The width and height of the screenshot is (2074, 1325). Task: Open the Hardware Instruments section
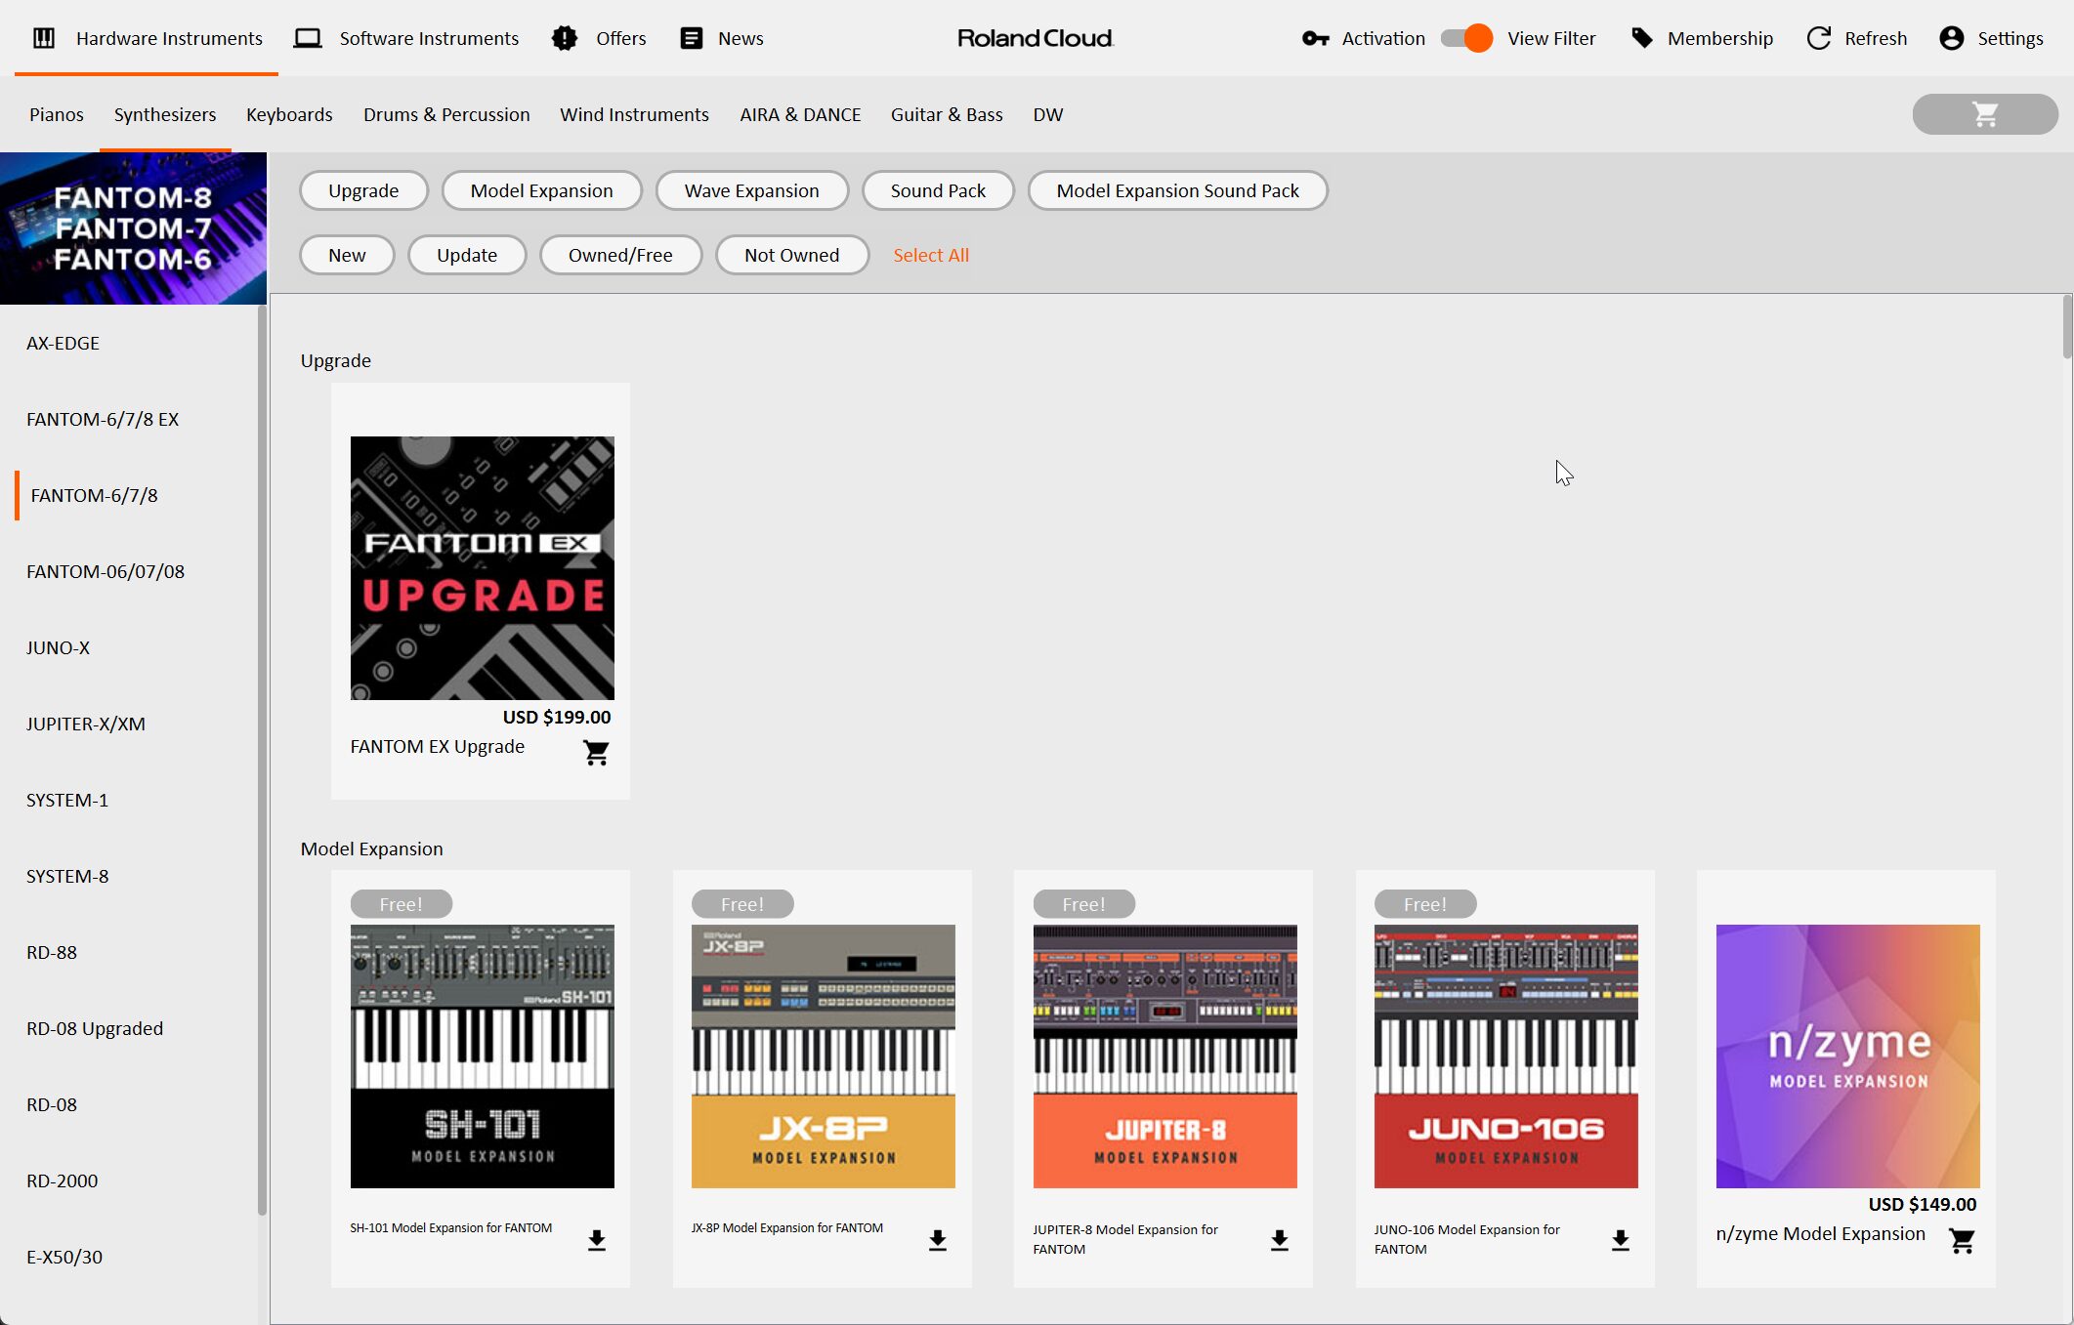click(147, 38)
